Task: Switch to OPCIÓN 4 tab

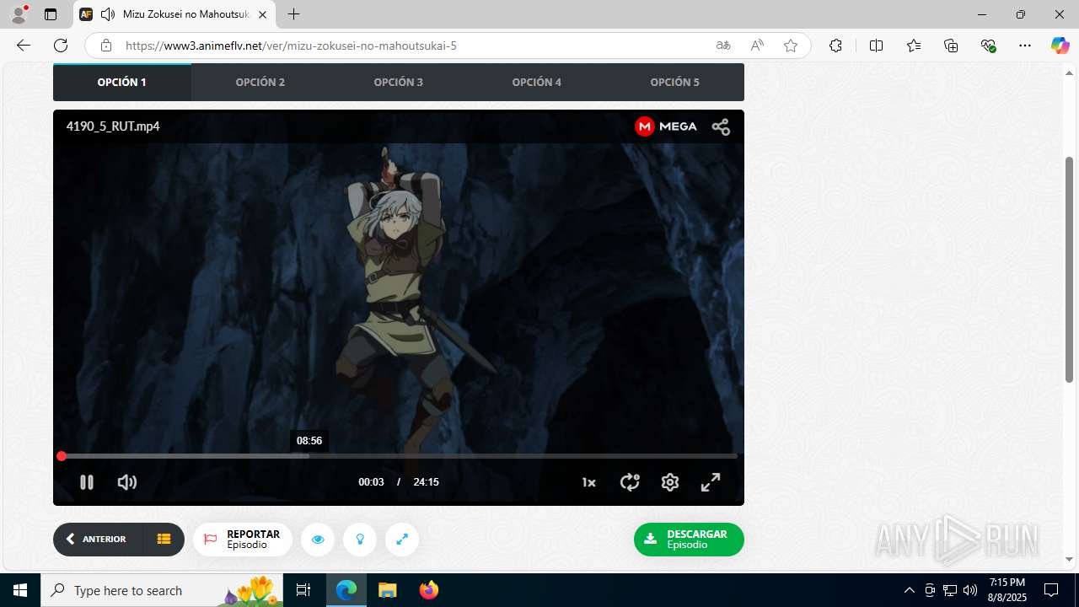Action: pyautogui.click(x=537, y=82)
